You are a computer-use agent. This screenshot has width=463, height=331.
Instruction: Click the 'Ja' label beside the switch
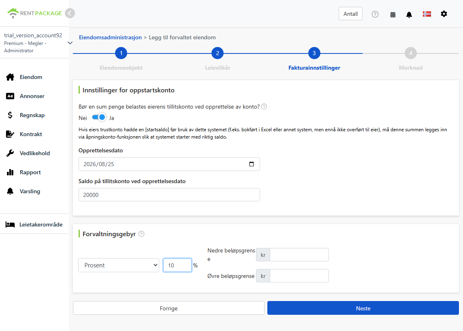coord(112,118)
